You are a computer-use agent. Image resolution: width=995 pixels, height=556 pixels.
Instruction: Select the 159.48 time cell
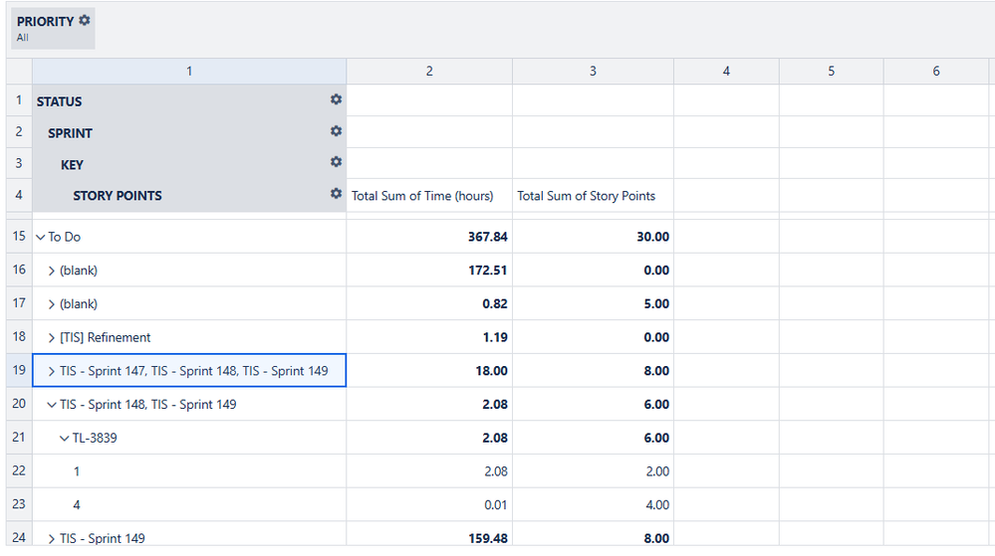(x=429, y=535)
